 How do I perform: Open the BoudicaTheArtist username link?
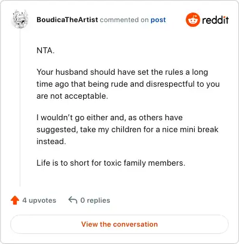pyautogui.click(x=67, y=20)
